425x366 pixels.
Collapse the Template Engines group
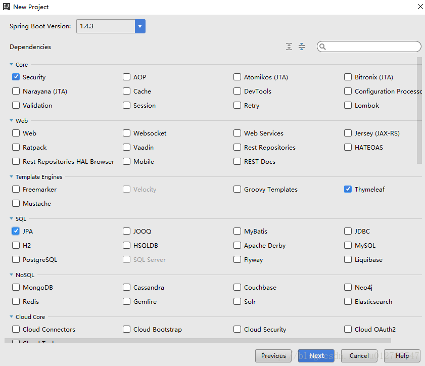[x=12, y=177]
